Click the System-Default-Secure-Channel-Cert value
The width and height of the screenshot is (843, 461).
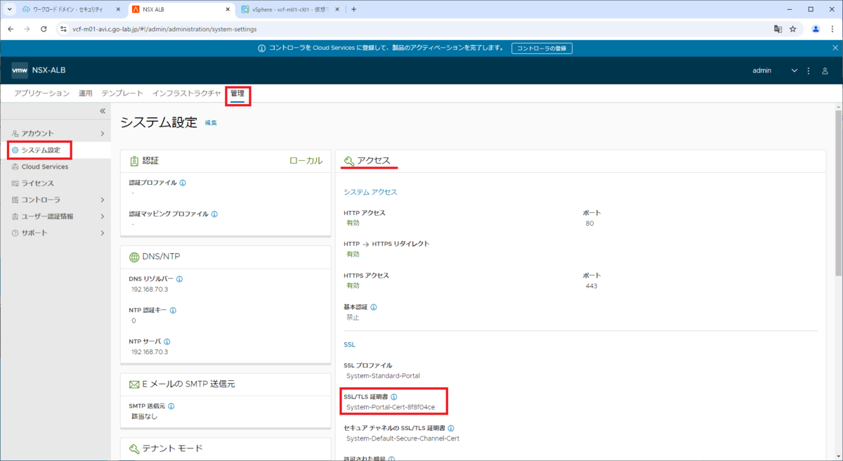[x=403, y=439]
